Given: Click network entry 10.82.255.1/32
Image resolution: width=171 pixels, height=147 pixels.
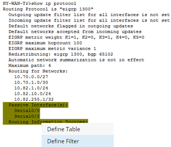Looking at the screenshot, I should tap(34, 99).
